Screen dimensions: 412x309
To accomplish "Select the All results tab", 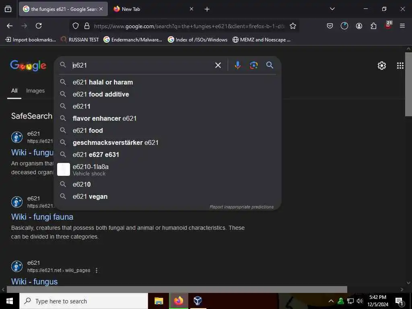I will pos(14,91).
